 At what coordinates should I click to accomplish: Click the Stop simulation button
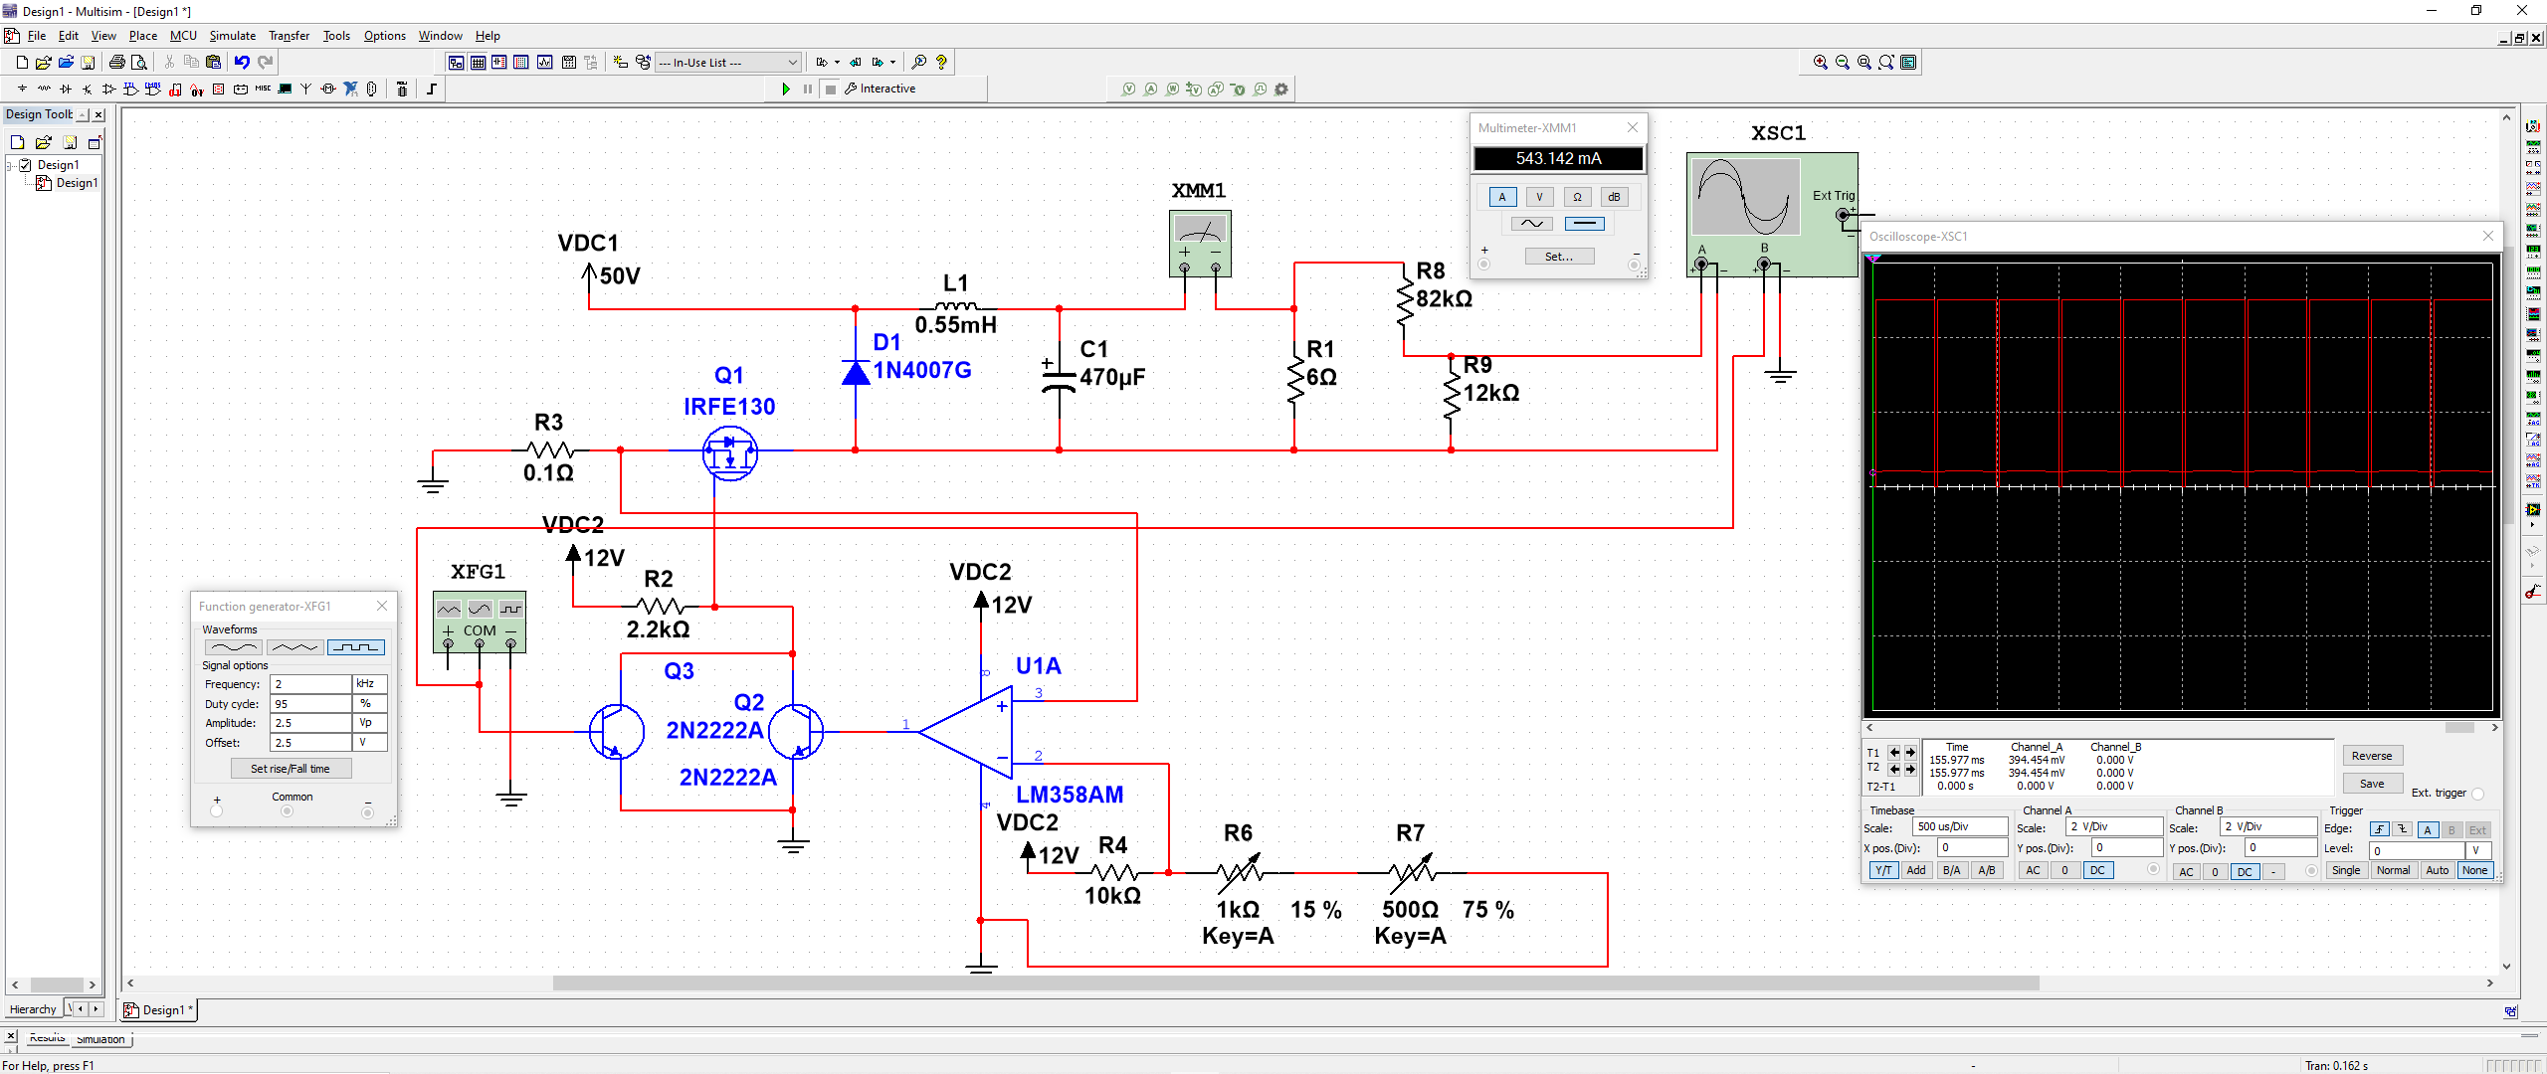831,89
